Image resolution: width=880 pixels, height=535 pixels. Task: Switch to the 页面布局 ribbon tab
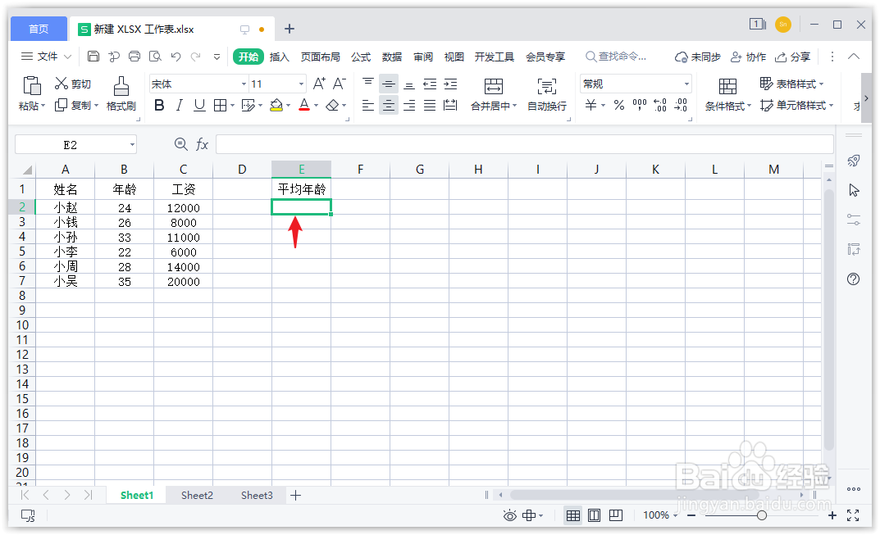click(x=320, y=57)
